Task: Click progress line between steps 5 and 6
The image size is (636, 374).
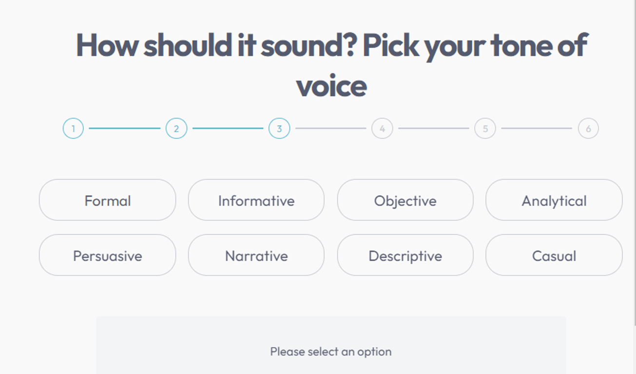Action: (x=537, y=129)
